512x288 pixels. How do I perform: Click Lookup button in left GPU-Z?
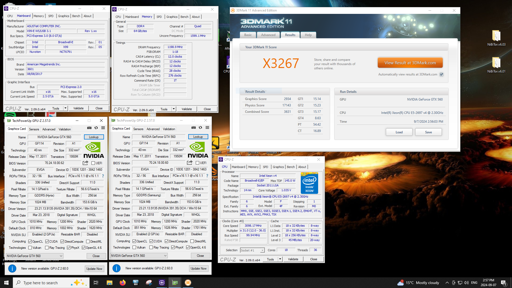(94, 137)
